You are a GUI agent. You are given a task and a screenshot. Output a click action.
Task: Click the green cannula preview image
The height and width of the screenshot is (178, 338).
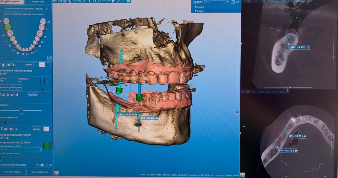(47, 145)
